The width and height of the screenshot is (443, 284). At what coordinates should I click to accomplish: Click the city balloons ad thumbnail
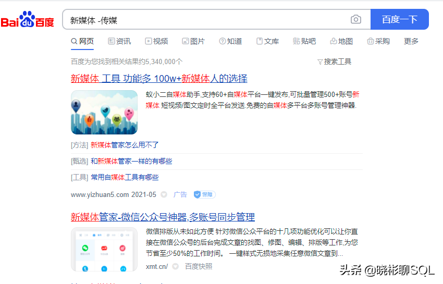pyautogui.click(x=104, y=112)
